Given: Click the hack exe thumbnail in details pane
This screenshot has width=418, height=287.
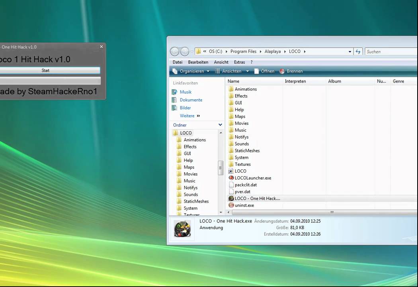Looking at the screenshot, I should [x=182, y=229].
